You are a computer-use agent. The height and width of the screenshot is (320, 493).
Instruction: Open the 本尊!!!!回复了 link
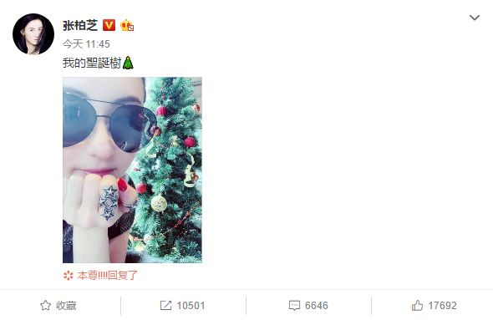tap(108, 276)
